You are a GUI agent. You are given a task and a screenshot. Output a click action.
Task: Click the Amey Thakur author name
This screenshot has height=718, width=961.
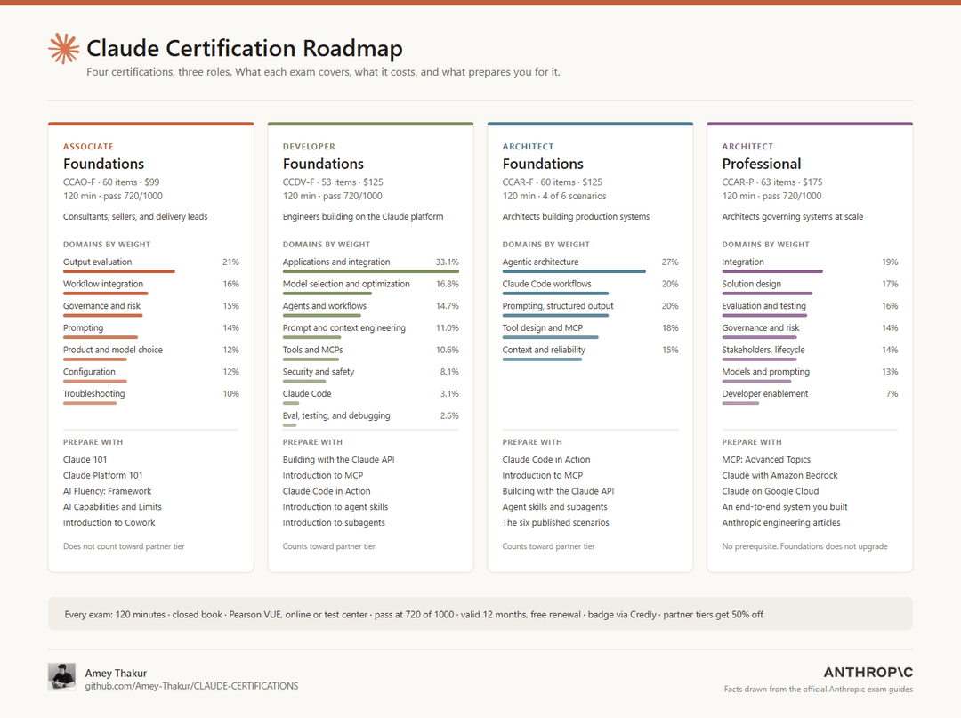pos(116,673)
